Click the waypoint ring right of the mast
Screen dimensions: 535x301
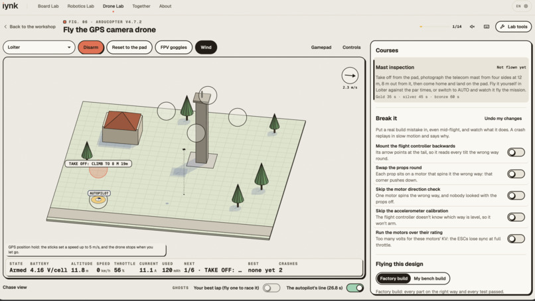coord(238,117)
